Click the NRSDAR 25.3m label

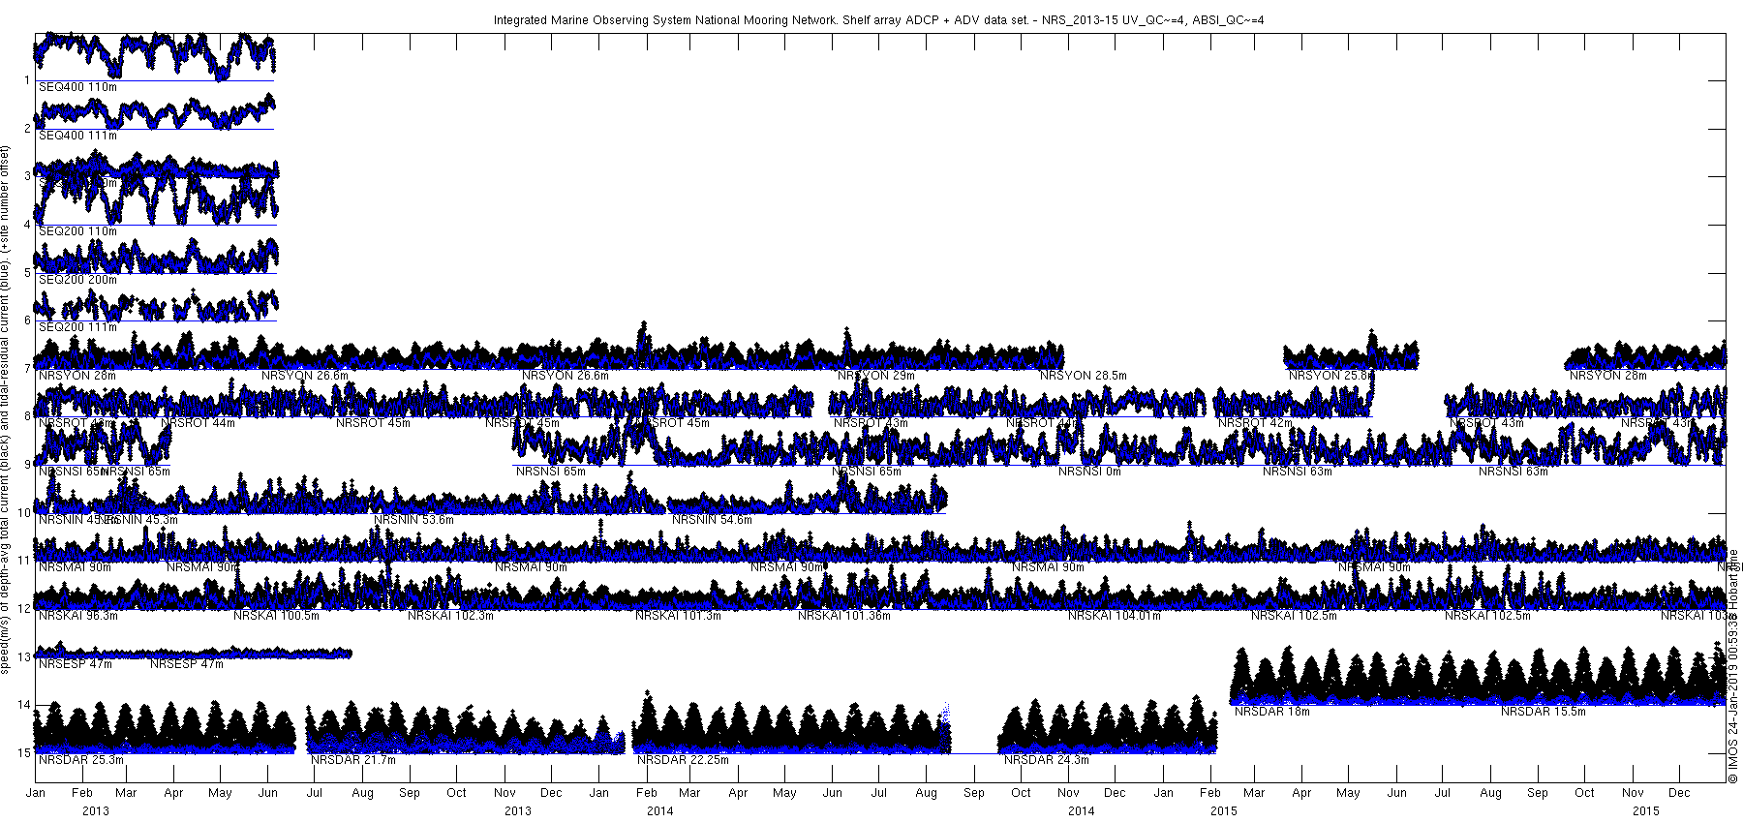click(x=81, y=760)
